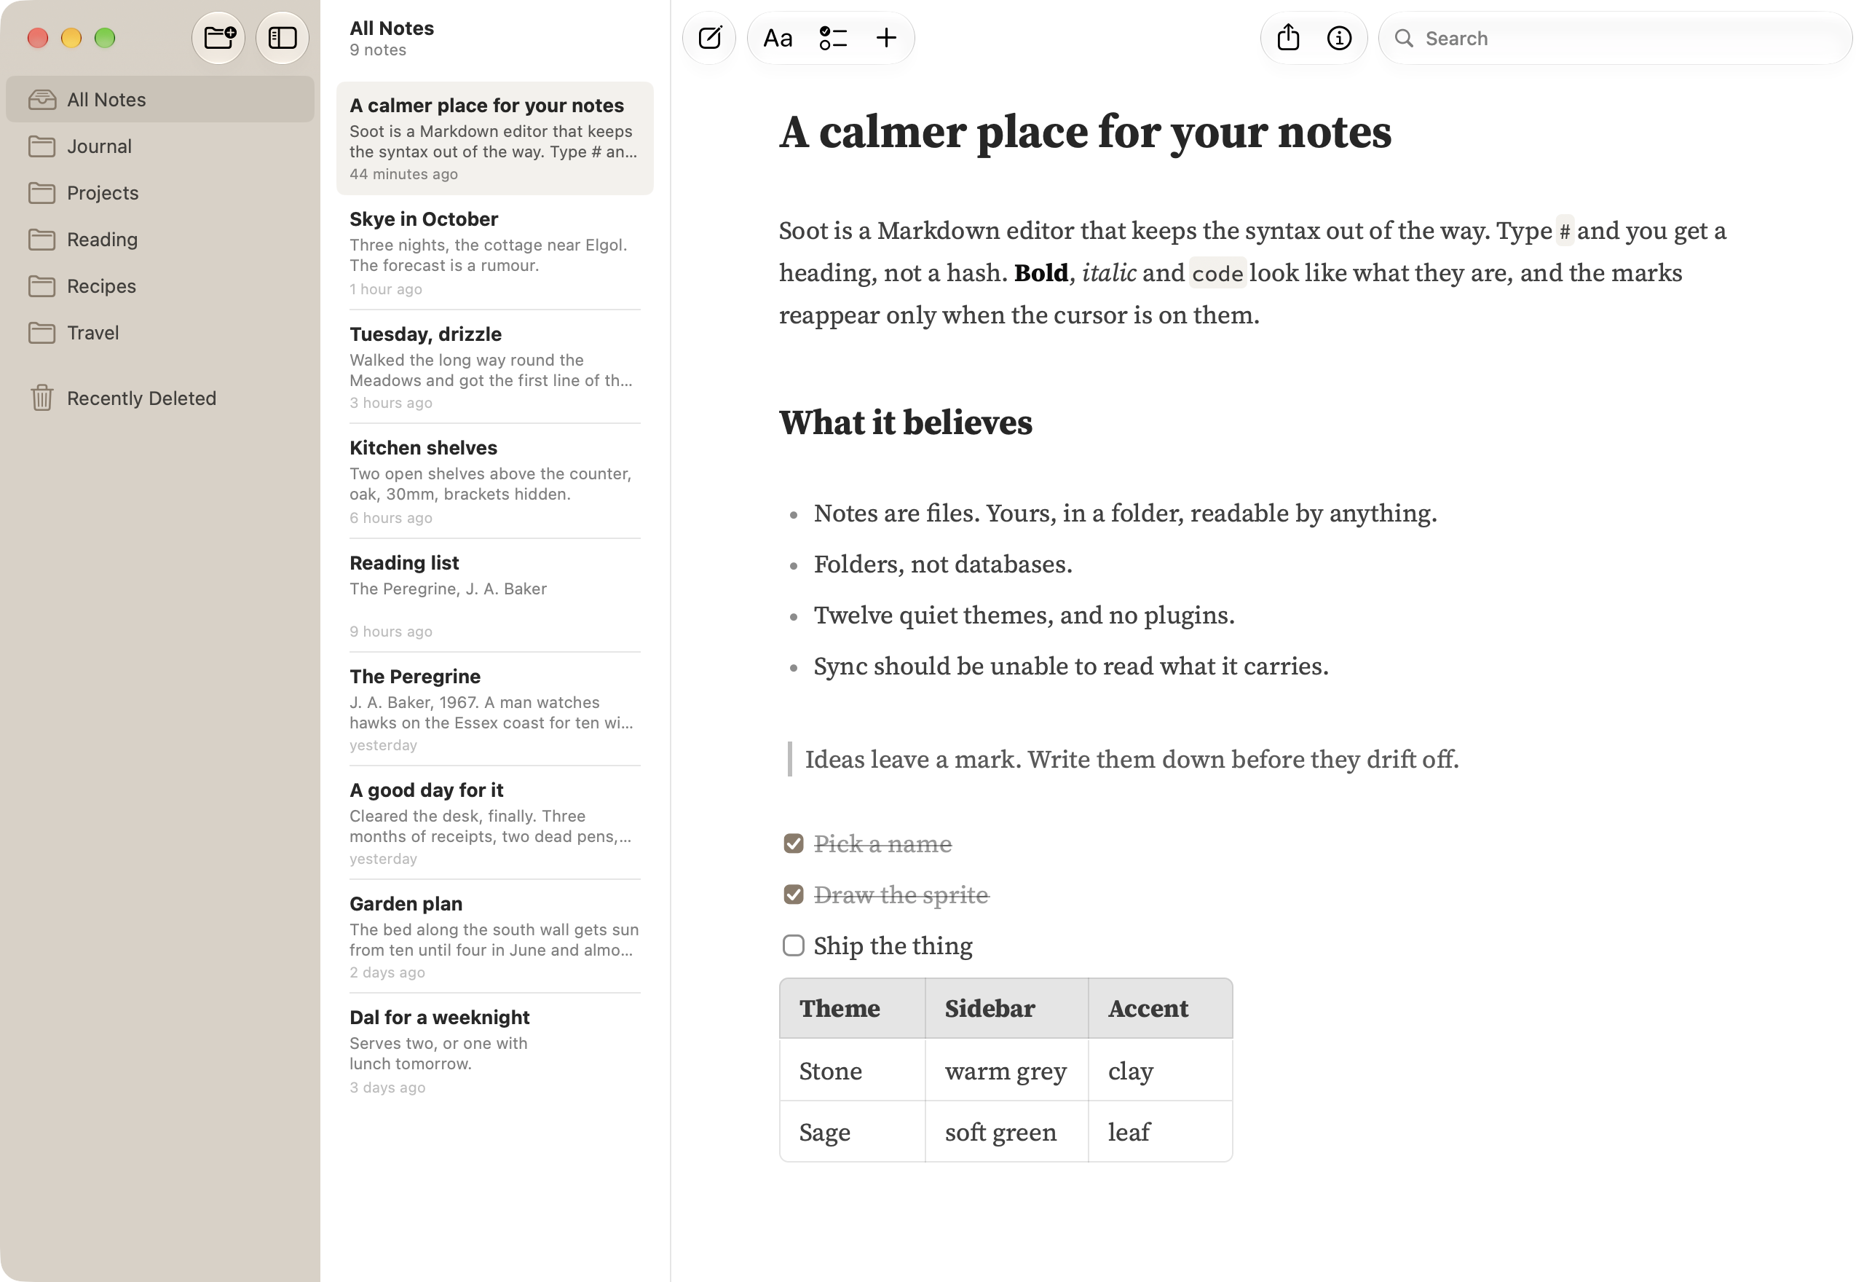Click the 'Accent' table header
Image resolution: width=1864 pixels, height=1282 pixels.
[1160, 1009]
